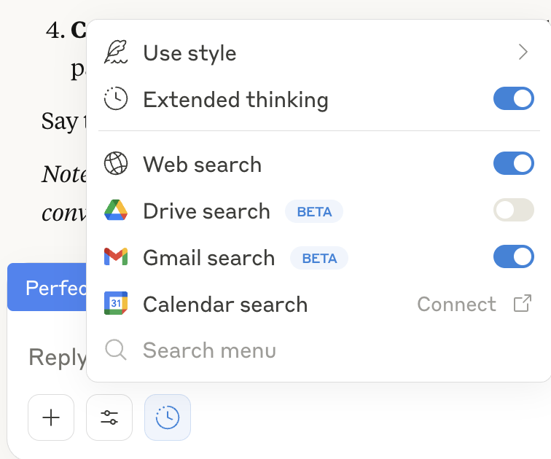
Task: Open the search and tools settings icon
Action: (109, 417)
